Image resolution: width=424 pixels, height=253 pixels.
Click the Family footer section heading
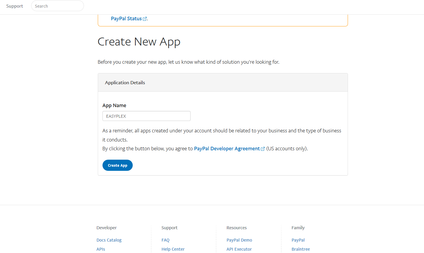(298, 227)
